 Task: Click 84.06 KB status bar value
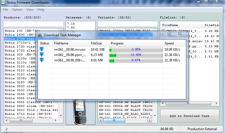click(x=167, y=129)
